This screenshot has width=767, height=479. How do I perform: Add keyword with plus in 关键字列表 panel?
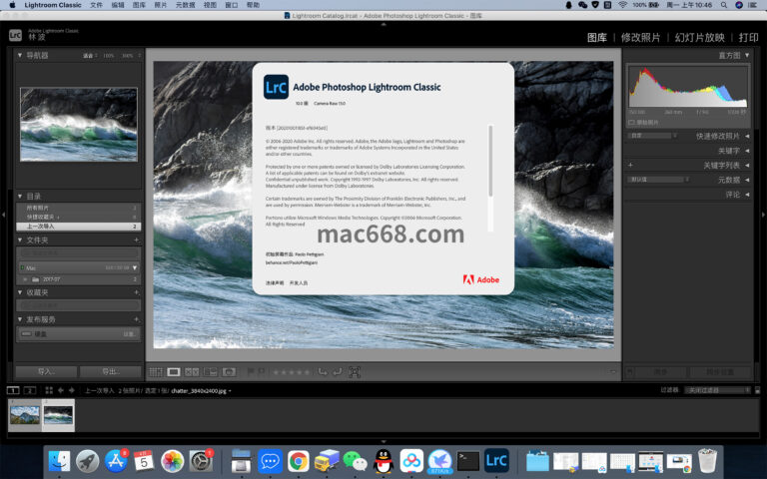click(630, 166)
